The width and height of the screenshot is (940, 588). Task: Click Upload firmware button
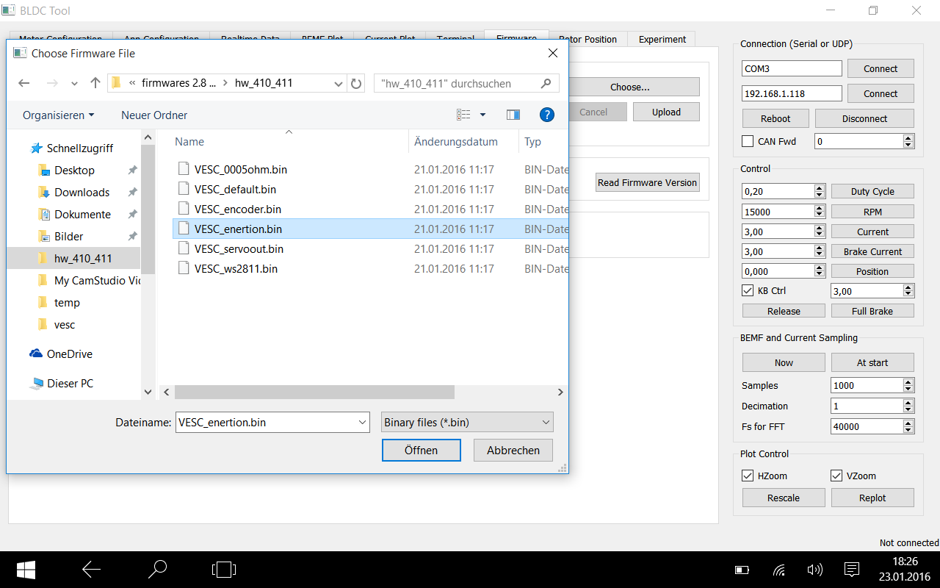[666, 112]
